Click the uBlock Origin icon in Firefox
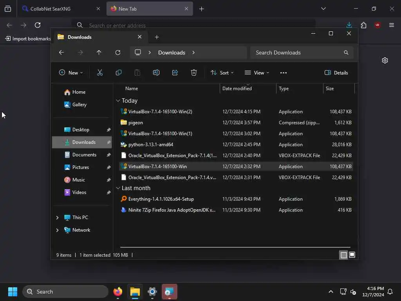The image size is (401, 301). 378,25
